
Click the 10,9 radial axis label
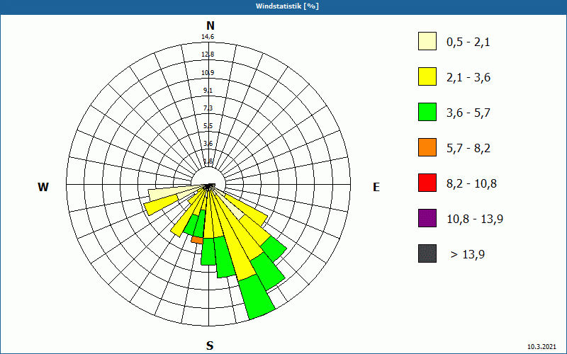pyautogui.click(x=208, y=73)
